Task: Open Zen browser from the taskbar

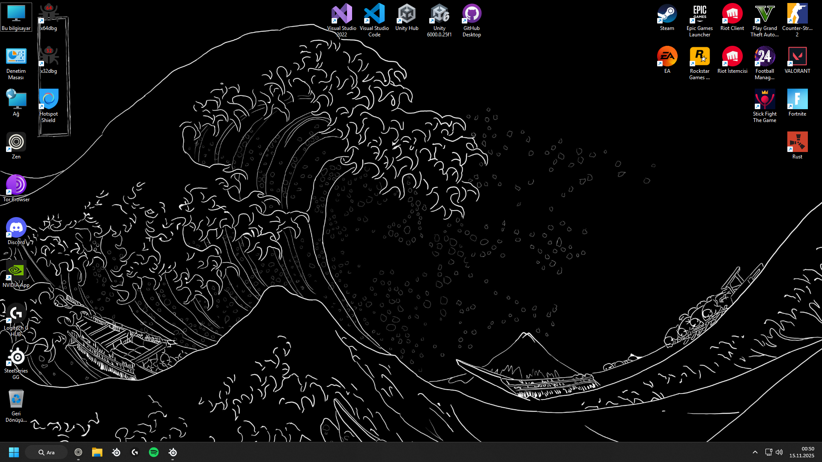Action: pos(78,452)
